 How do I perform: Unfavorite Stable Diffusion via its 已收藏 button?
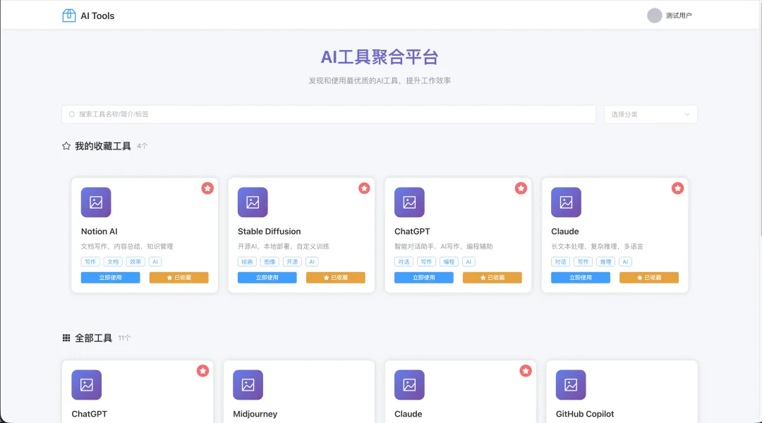pyautogui.click(x=335, y=277)
